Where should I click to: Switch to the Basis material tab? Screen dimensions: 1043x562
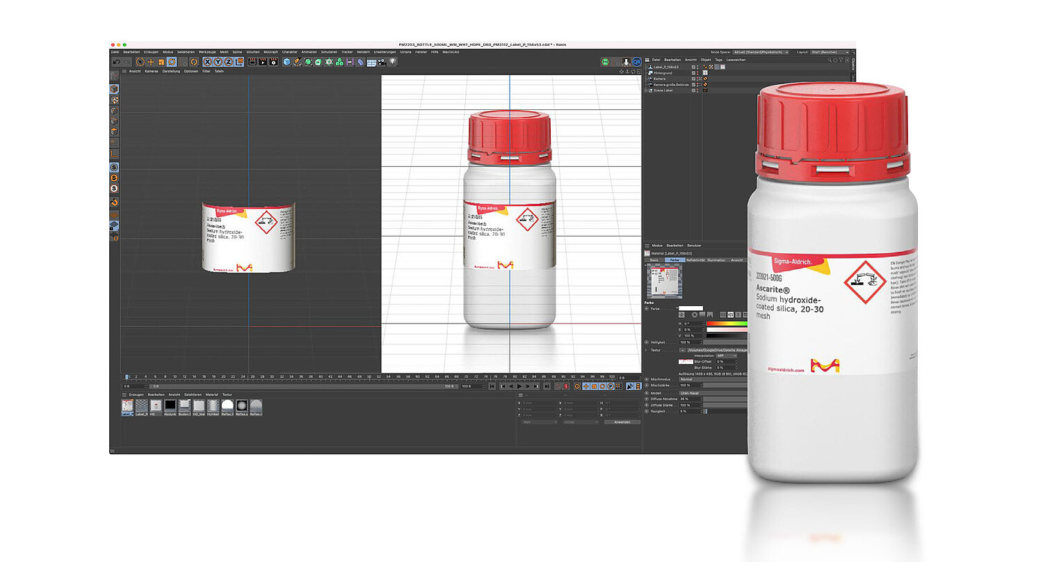(x=654, y=260)
